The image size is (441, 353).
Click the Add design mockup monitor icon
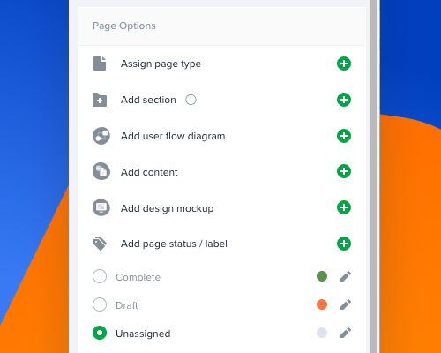click(x=101, y=207)
